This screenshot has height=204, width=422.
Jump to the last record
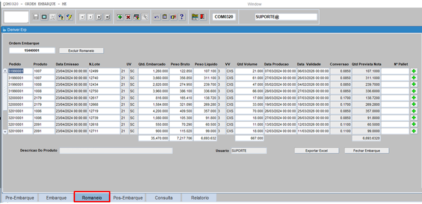(108, 17)
